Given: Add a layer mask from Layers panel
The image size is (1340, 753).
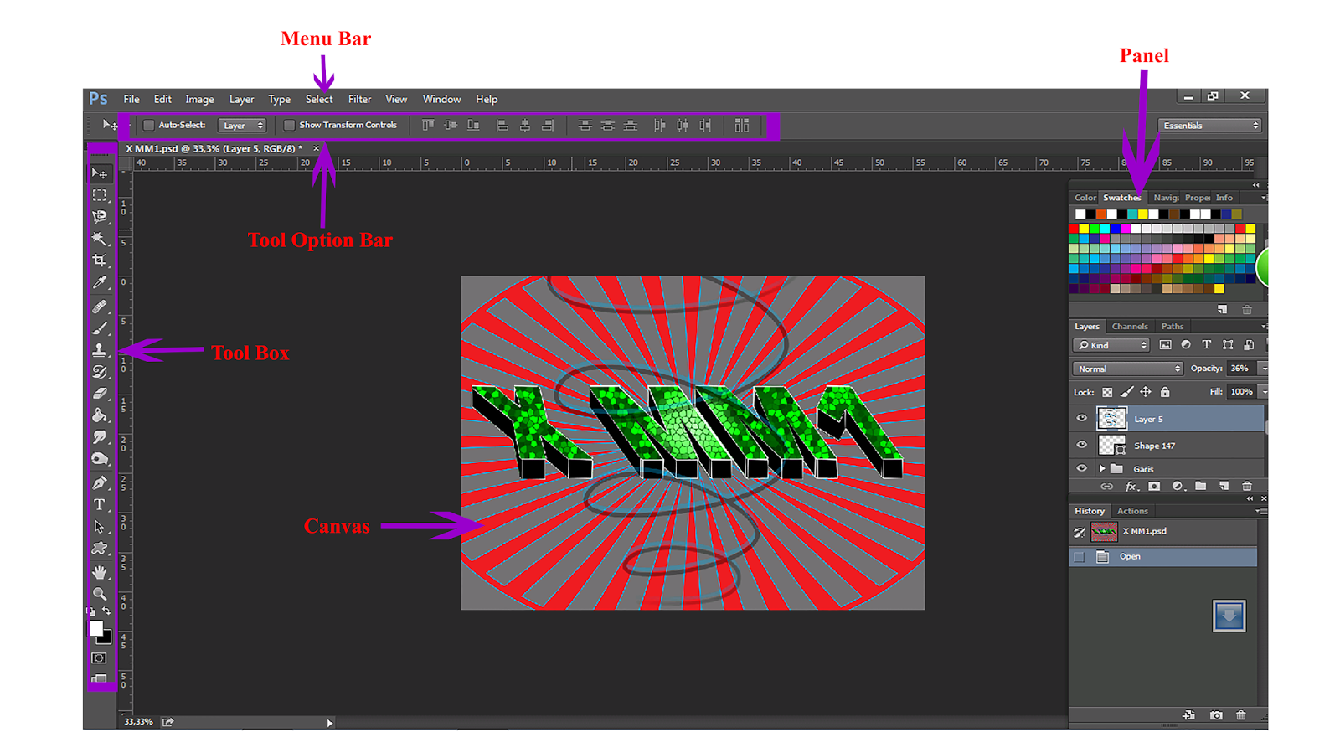Looking at the screenshot, I should pyautogui.click(x=1154, y=486).
